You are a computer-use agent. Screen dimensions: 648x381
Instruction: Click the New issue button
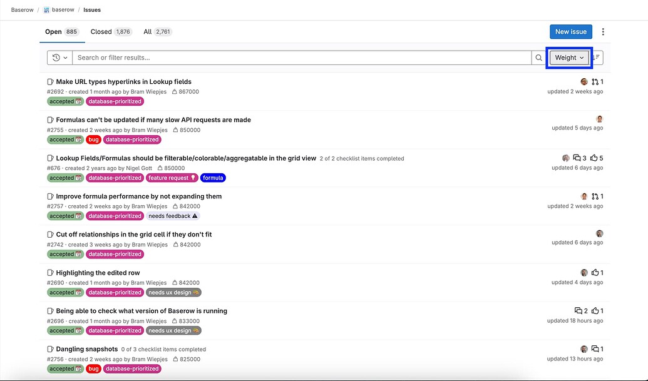click(x=570, y=32)
